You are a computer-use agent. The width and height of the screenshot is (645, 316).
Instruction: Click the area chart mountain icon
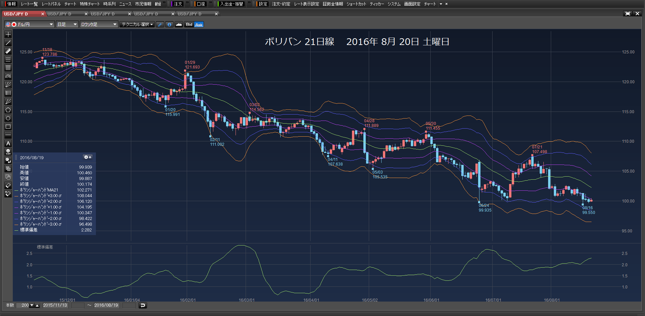(x=179, y=25)
